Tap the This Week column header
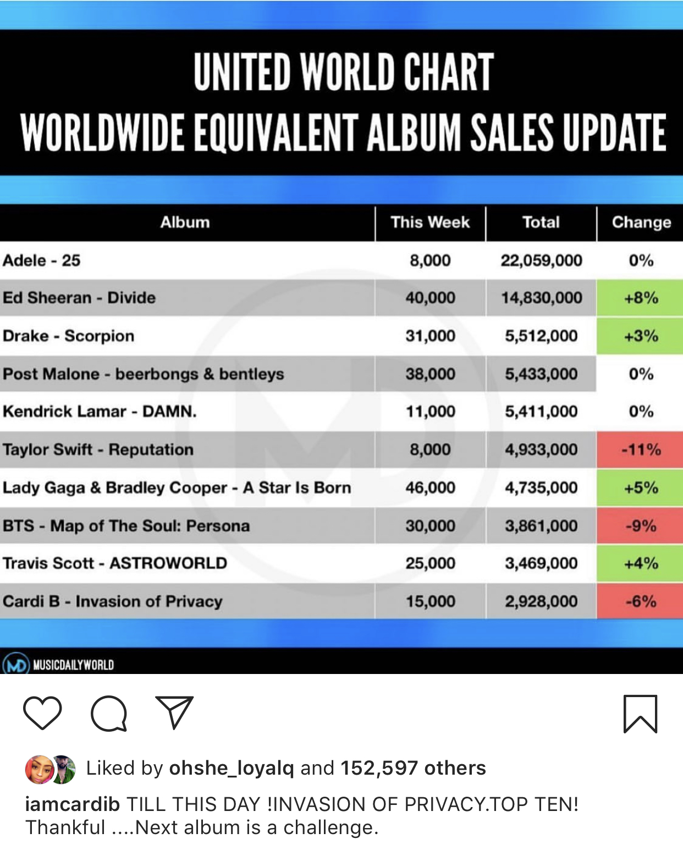This screenshot has height=844, width=683. point(430,222)
